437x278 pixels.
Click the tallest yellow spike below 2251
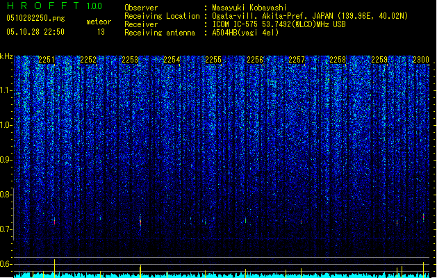pos(54,268)
